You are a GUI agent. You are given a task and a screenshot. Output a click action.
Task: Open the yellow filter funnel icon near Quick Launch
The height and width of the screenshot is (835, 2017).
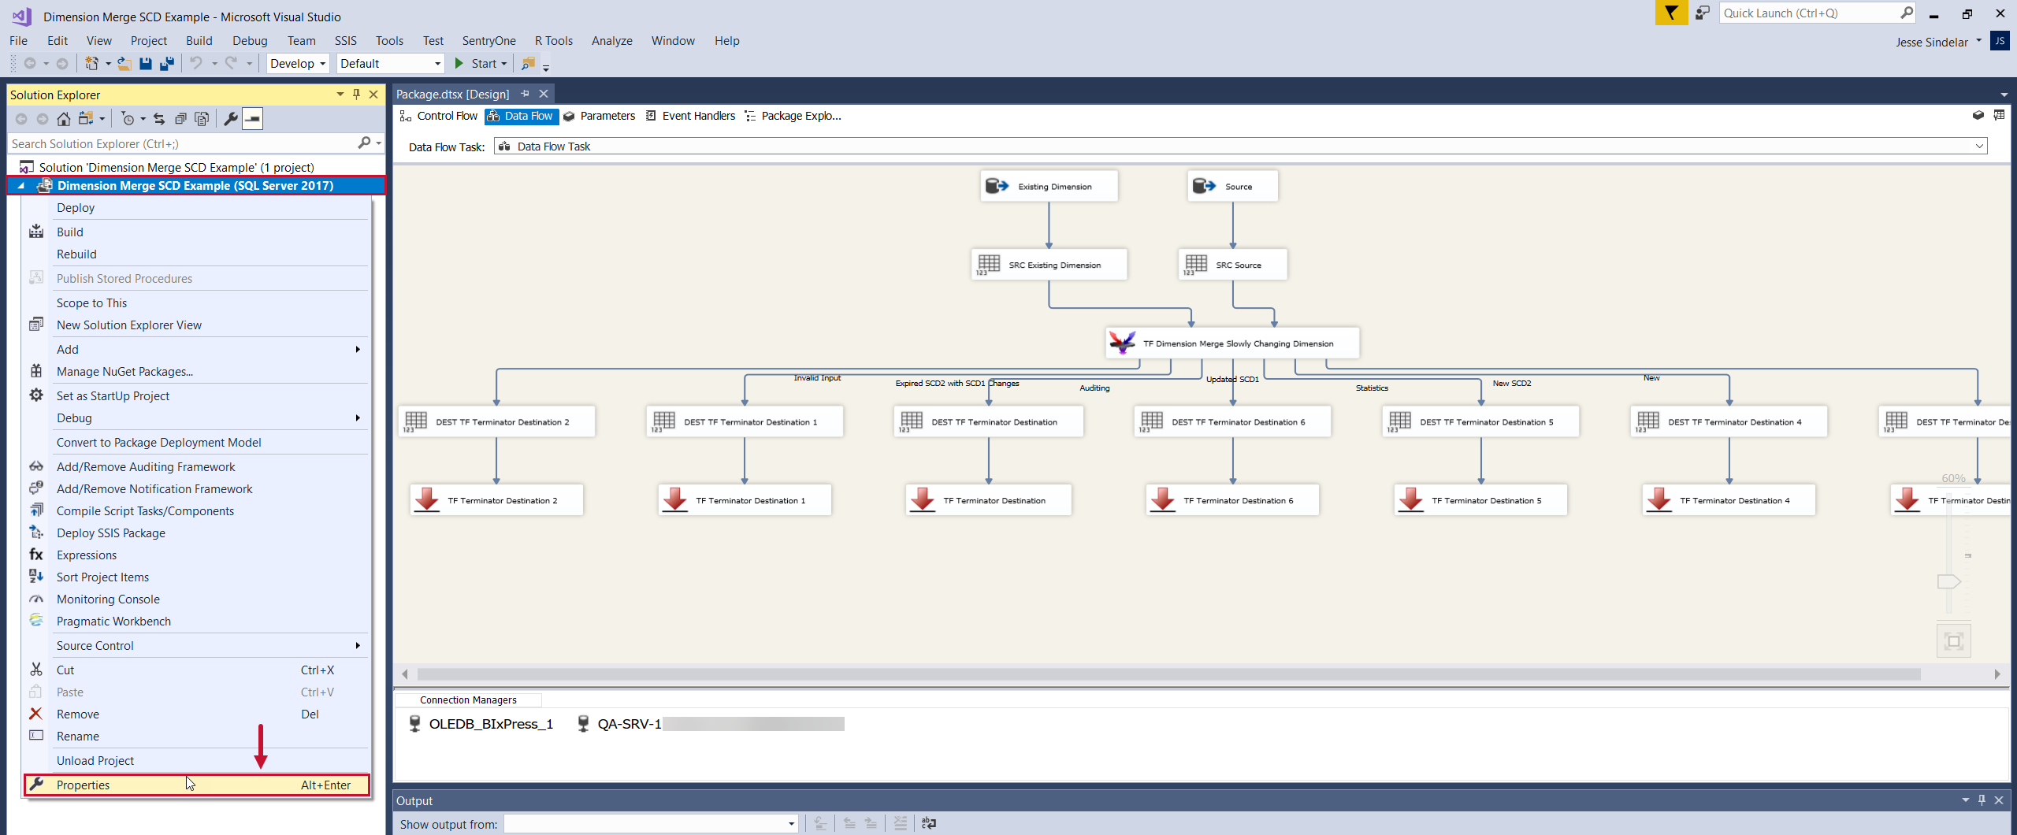click(x=1672, y=13)
